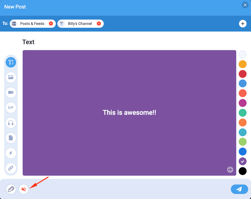Choose the solid blue background color

click(x=242, y=151)
